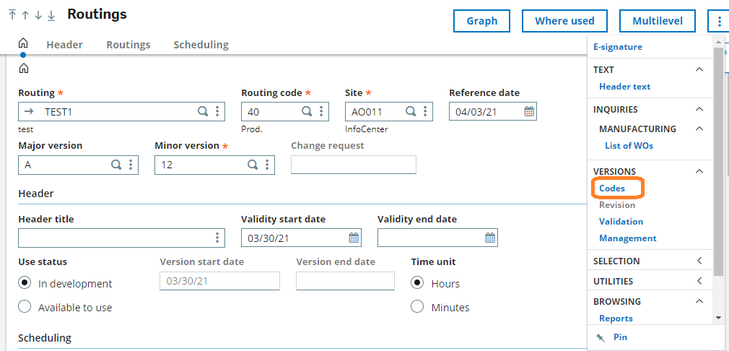Screen dimensions: 729x351
Task: Go to the first record arrow
Action: pyautogui.click(x=12, y=15)
